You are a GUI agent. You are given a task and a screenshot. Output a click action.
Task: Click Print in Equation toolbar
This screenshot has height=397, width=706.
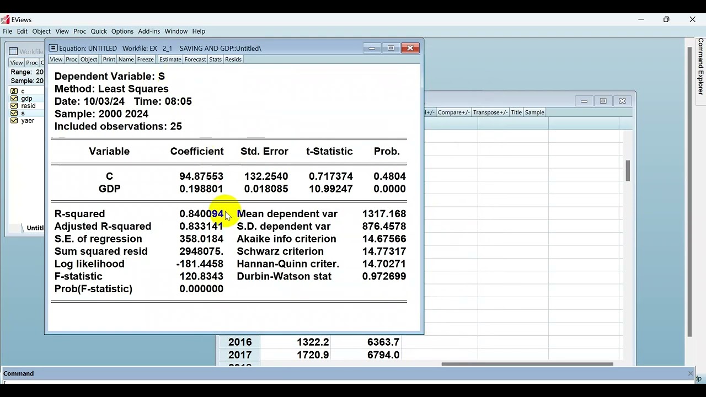tap(109, 60)
